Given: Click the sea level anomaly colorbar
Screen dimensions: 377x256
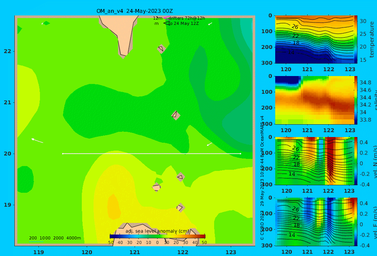Looking at the screenshot, I should tap(158, 236).
